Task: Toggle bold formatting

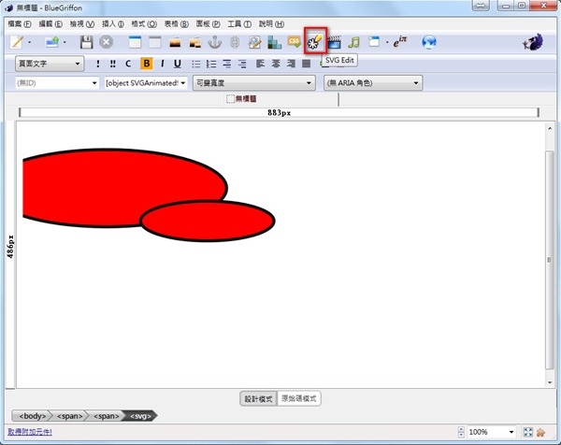Action: (147, 64)
